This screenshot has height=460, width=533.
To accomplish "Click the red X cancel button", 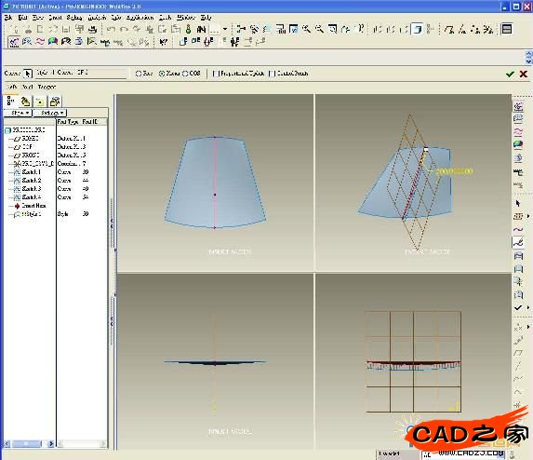I will (524, 74).
